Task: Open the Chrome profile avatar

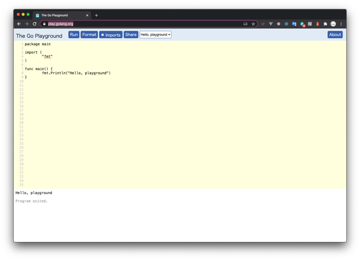Action: 333,24
